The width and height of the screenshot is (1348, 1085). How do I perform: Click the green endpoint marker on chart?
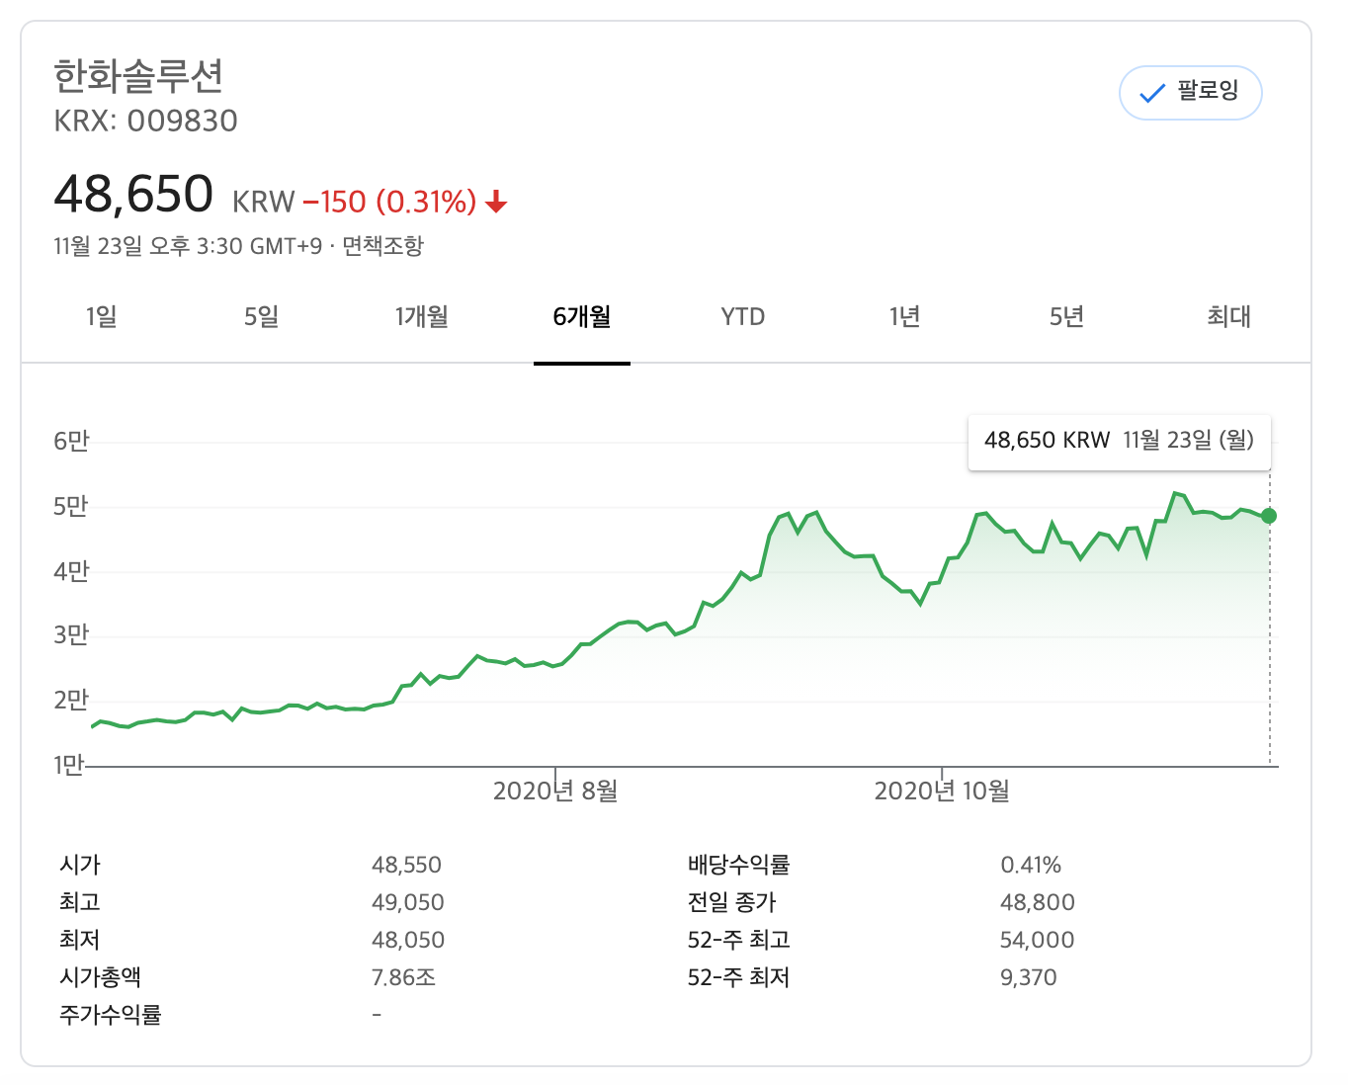(1269, 516)
